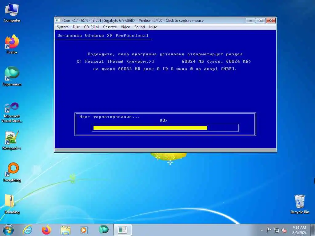Screen dimensions: 315x236
Task: Open the CD-ROM menu
Action: point(91,27)
